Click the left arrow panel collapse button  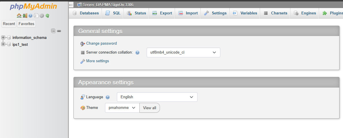coord(71,5)
